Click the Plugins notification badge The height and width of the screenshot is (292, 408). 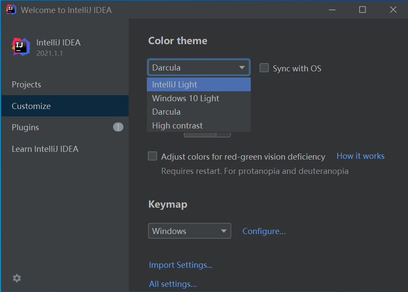[x=118, y=127]
